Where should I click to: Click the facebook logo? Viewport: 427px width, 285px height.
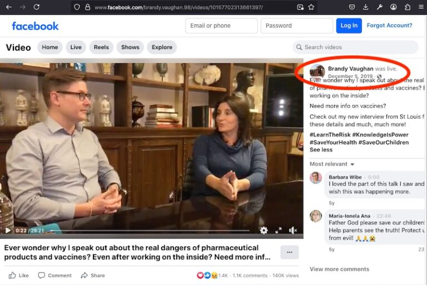[35, 26]
